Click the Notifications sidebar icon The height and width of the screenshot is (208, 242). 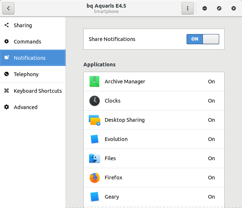7,58
